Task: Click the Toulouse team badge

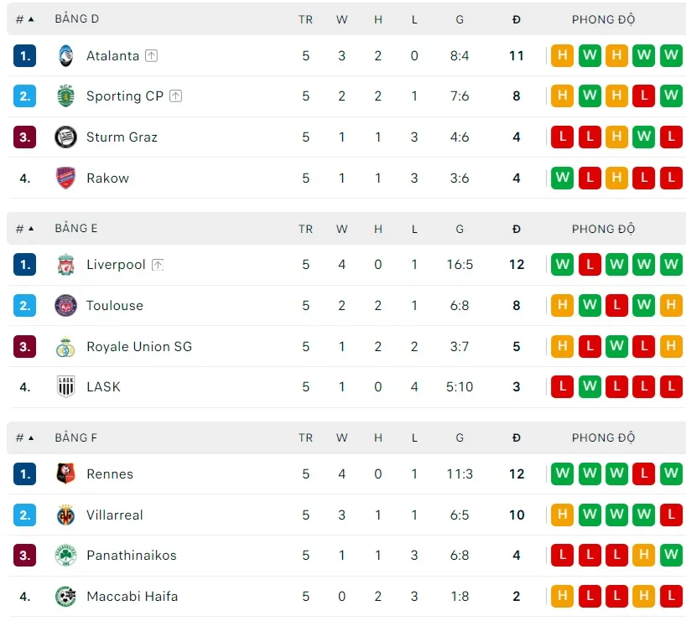Action: tap(65, 306)
